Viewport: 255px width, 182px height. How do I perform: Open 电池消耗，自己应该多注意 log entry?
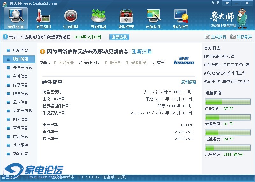[x=227, y=65]
